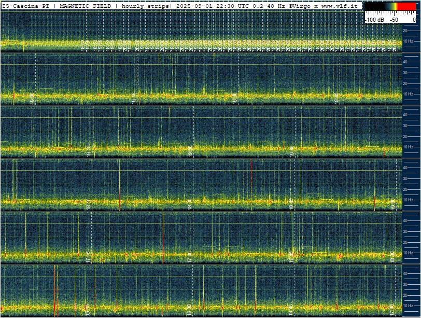The height and width of the screenshot is (318, 421).
Task: Select the MAGNETIC FIELD header text
Action: pyautogui.click(x=85, y=6)
